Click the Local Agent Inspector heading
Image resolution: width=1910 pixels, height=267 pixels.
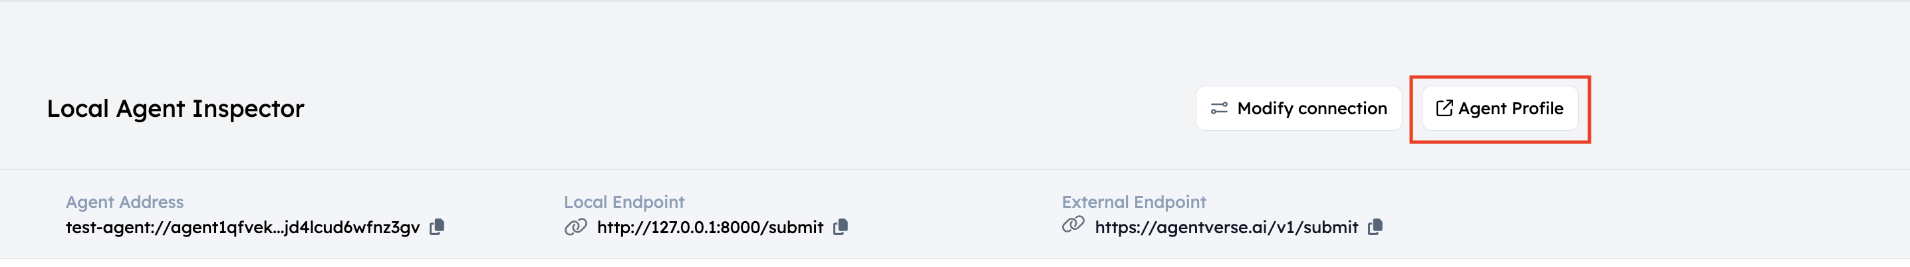[x=176, y=109]
